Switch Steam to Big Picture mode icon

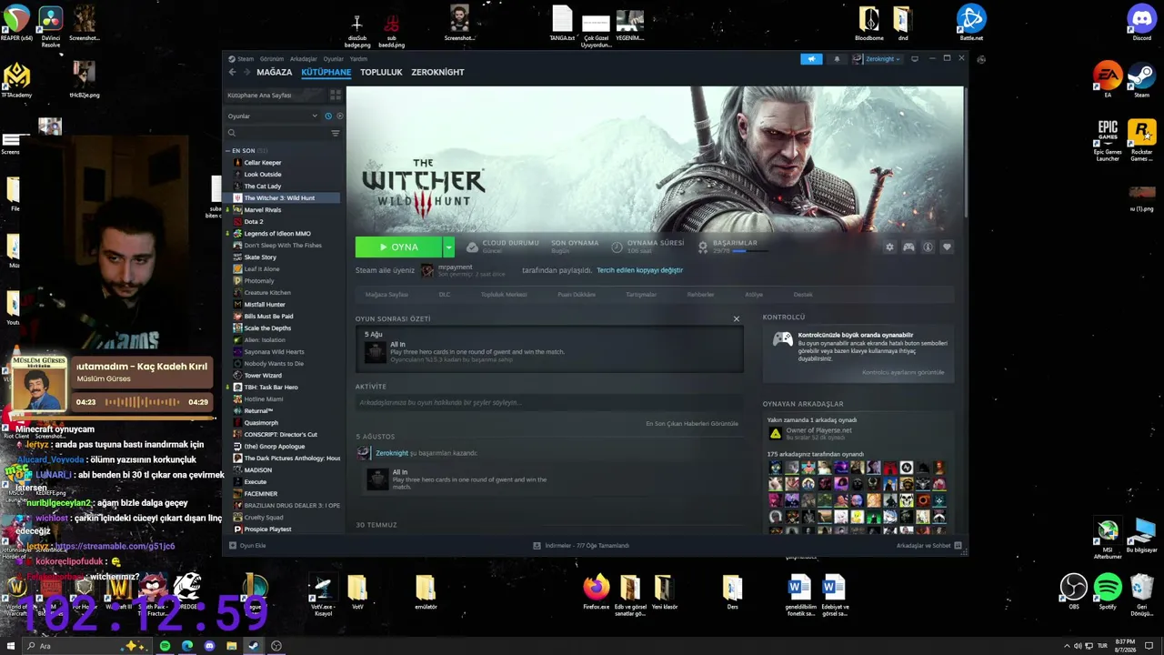click(x=915, y=58)
